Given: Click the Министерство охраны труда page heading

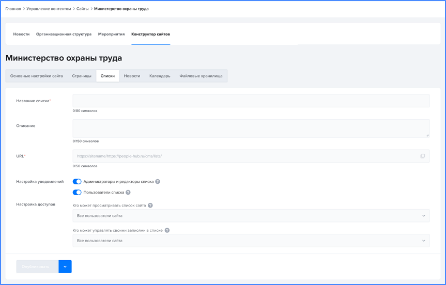Looking at the screenshot, I should (64, 58).
